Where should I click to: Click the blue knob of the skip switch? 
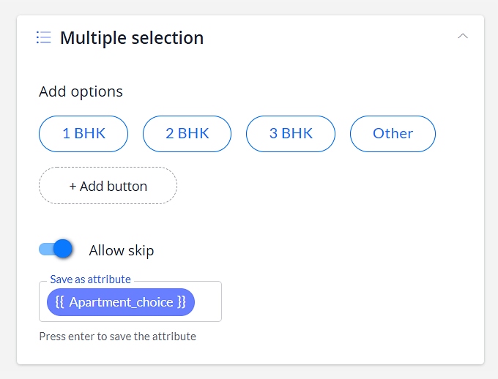point(63,249)
